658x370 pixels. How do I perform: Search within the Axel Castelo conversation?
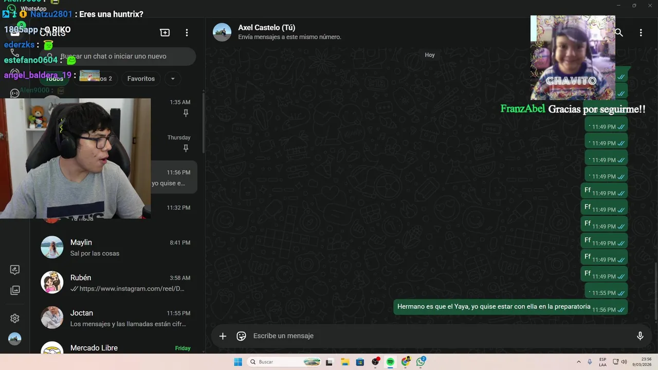click(619, 32)
